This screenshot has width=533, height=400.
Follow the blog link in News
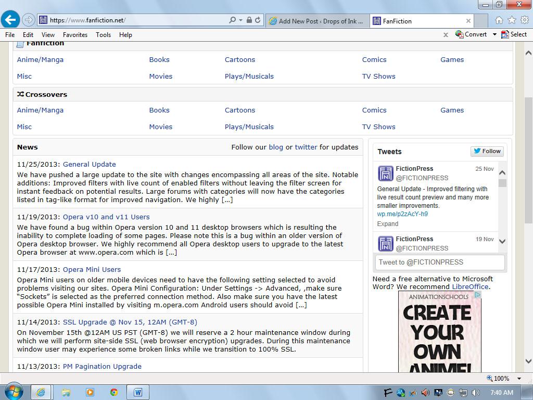click(276, 147)
